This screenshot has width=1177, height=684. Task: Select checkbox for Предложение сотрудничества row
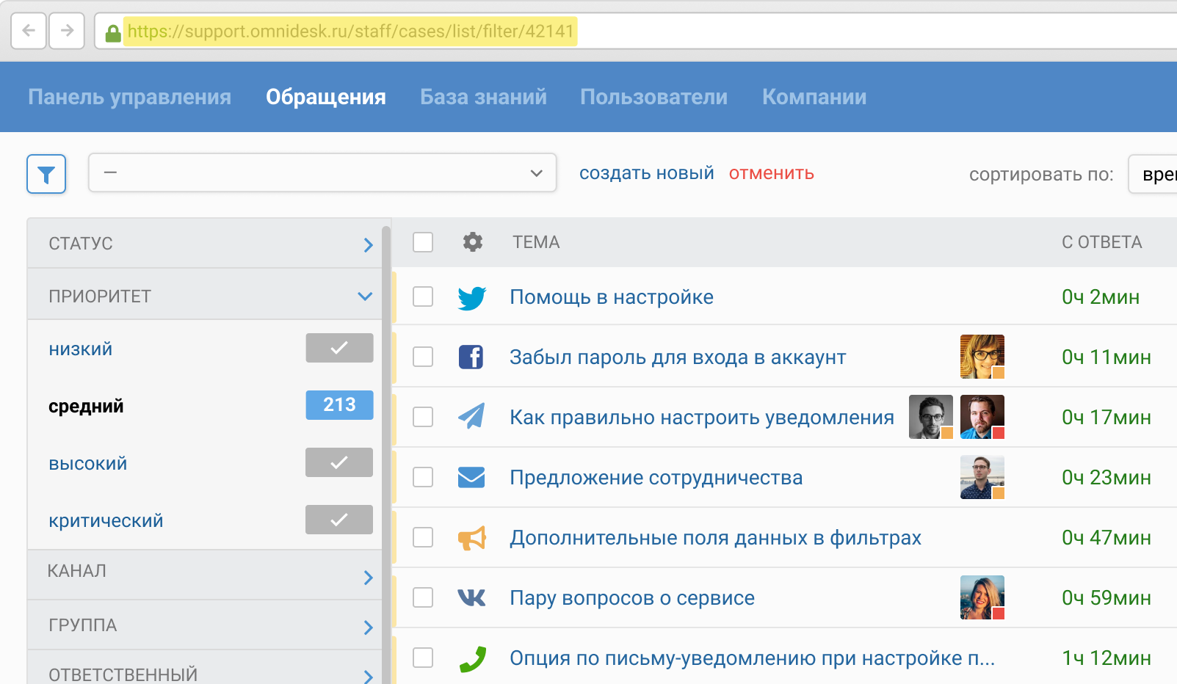point(423,478)
